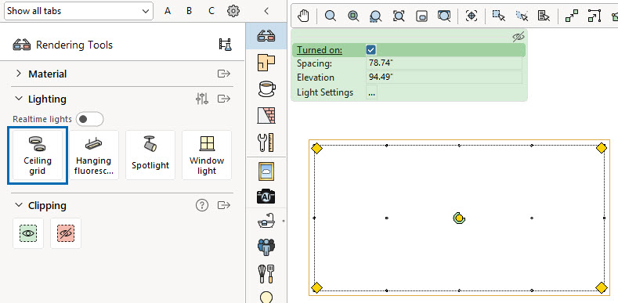Open the light bulb sidebar icon
618x303 pixels.
266,297
